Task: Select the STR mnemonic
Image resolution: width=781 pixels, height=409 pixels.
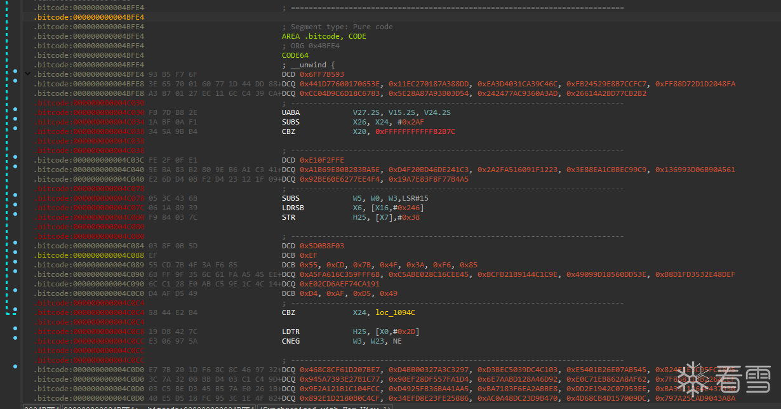Action: coord(288,217)
